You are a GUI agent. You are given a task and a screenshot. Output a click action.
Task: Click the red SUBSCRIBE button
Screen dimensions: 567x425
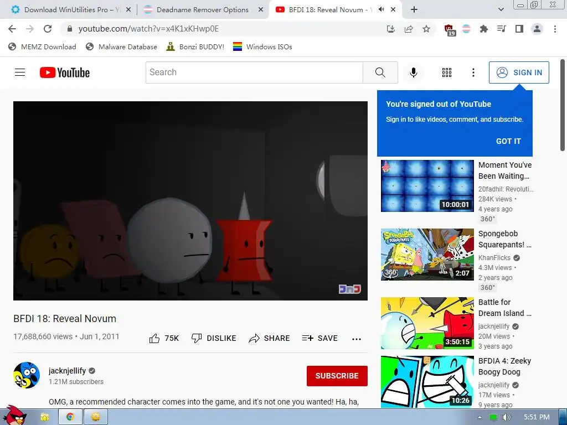point(337,376)
